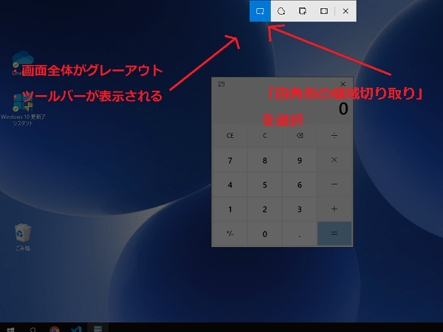Click digit 3 on calculator
This screenshot has height=332, width=443.
pyautogui.click(x=300, y=209)
